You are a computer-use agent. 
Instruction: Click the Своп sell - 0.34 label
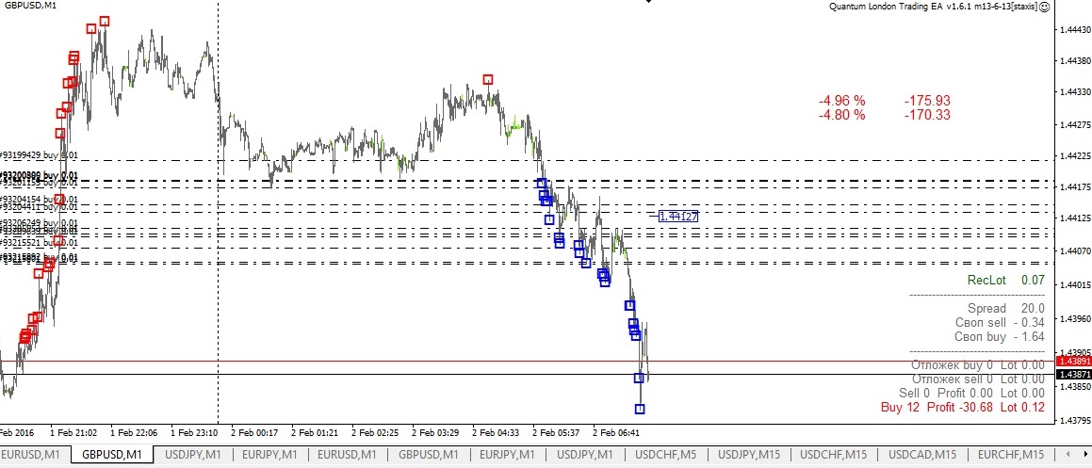[x=1000, y=322]
